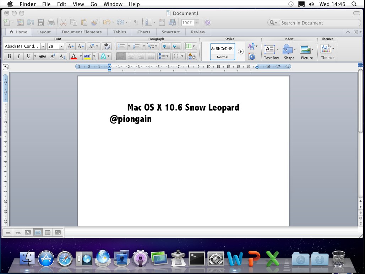This screenshot has height=274, width=365.
Task: Click the Cut scissors icon
Action: pyautogui.click(x=63, y=22)
